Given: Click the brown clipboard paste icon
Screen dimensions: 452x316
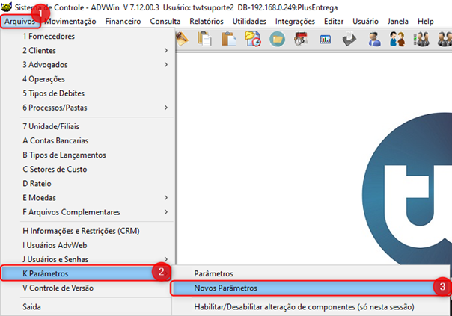Looking at the screenshot, I should [x=228, y=39].
